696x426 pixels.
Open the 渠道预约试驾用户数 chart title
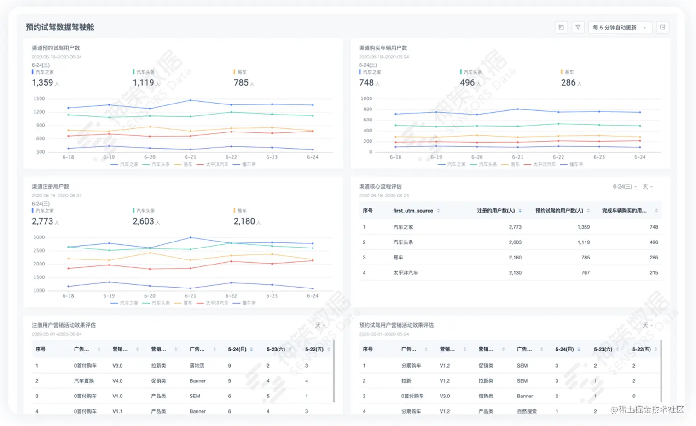(56, 48)
